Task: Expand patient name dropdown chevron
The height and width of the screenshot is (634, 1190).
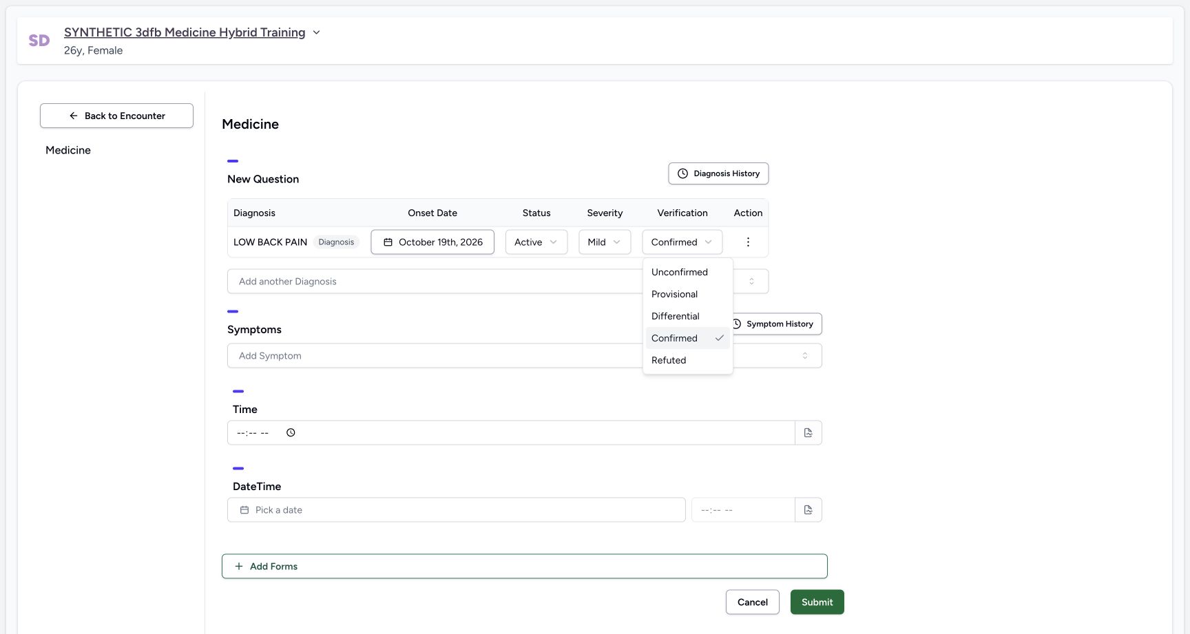Action: coord(316,32)
